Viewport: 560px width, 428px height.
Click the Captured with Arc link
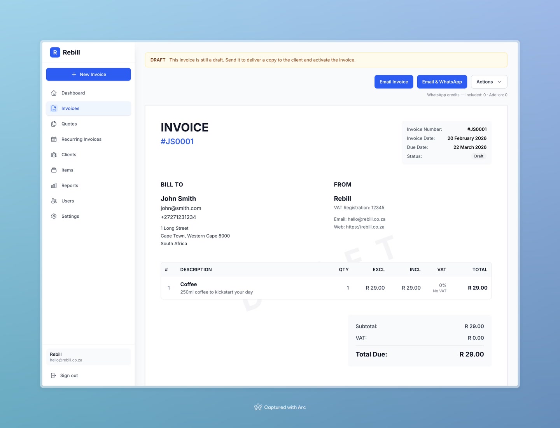click(280, 407)
